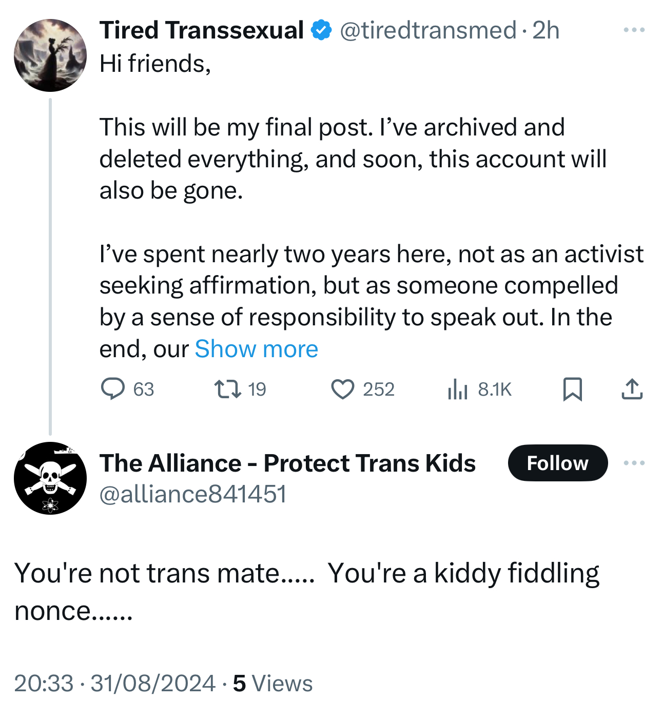
Task: Click the reply comment icon
Action: pyautogui.click(x=112, y=389)
